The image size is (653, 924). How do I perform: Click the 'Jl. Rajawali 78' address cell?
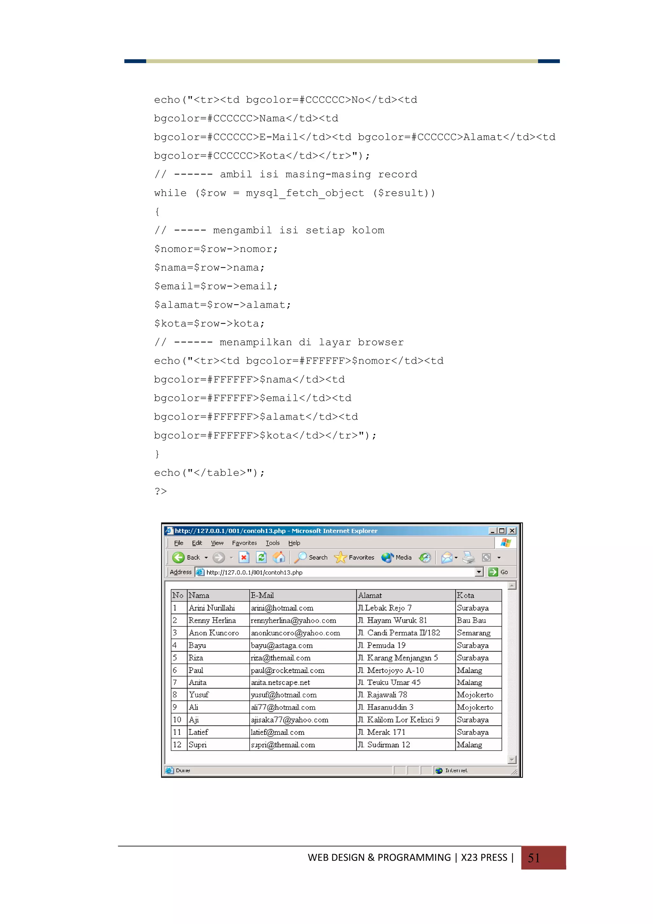(406, 695)
